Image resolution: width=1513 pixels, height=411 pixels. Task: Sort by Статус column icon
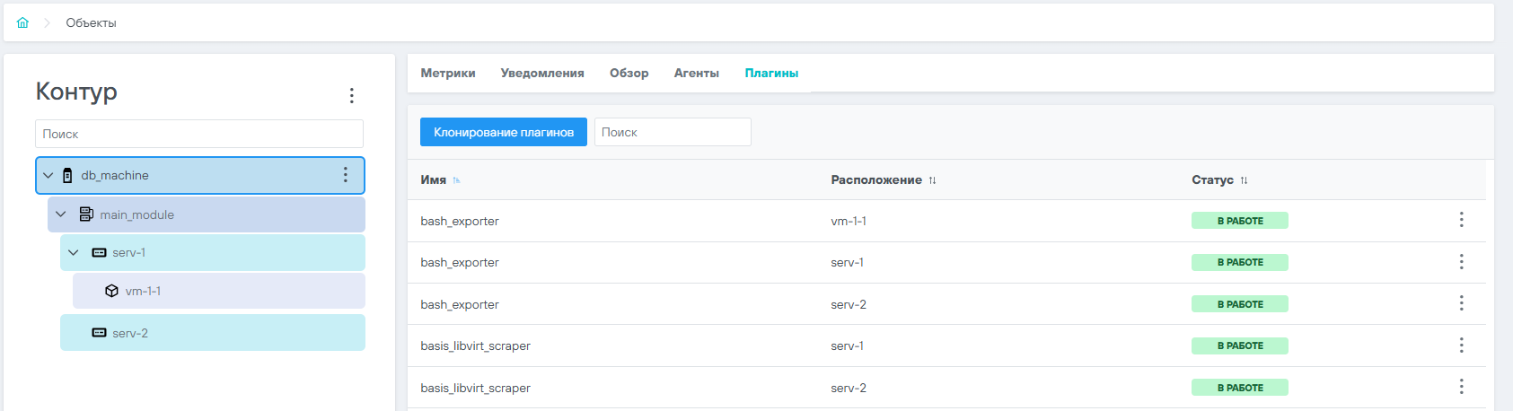coord(1244,180)
